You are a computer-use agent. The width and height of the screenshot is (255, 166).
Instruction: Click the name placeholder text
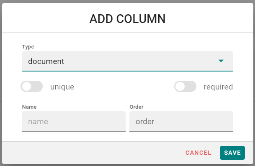[x=38, y=122]
